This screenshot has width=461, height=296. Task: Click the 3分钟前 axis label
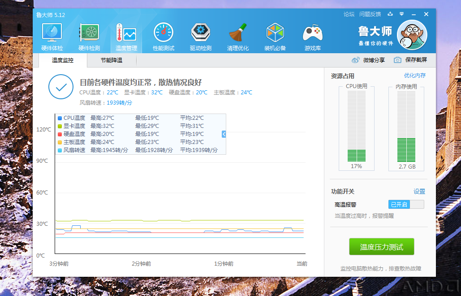(59, 264)
